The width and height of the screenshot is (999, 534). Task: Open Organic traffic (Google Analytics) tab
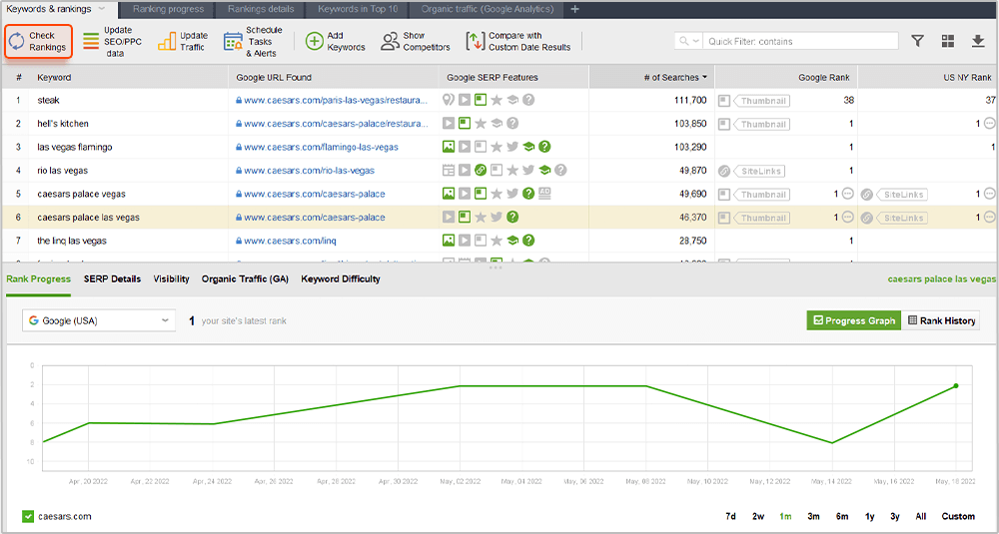tap(488, 9)
